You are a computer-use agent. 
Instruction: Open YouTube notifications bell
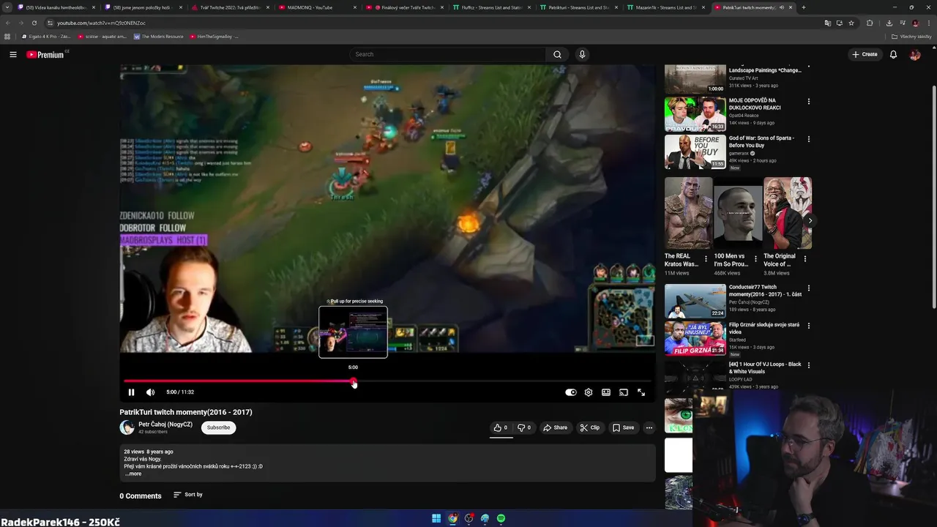pyautogui.click(x=893, y=54)
